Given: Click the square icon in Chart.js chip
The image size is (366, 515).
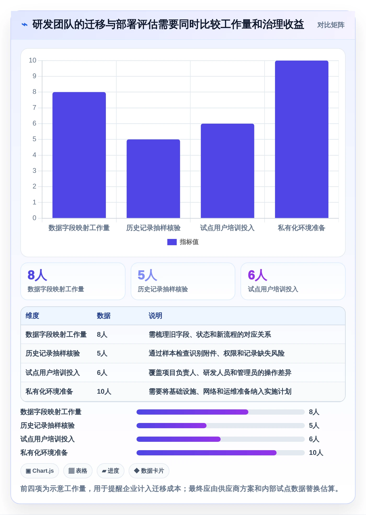Looking at the screenshot, I should tap(28, 471).
